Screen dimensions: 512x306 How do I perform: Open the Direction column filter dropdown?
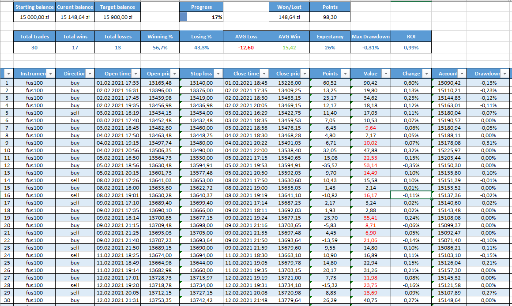(90, 74)
